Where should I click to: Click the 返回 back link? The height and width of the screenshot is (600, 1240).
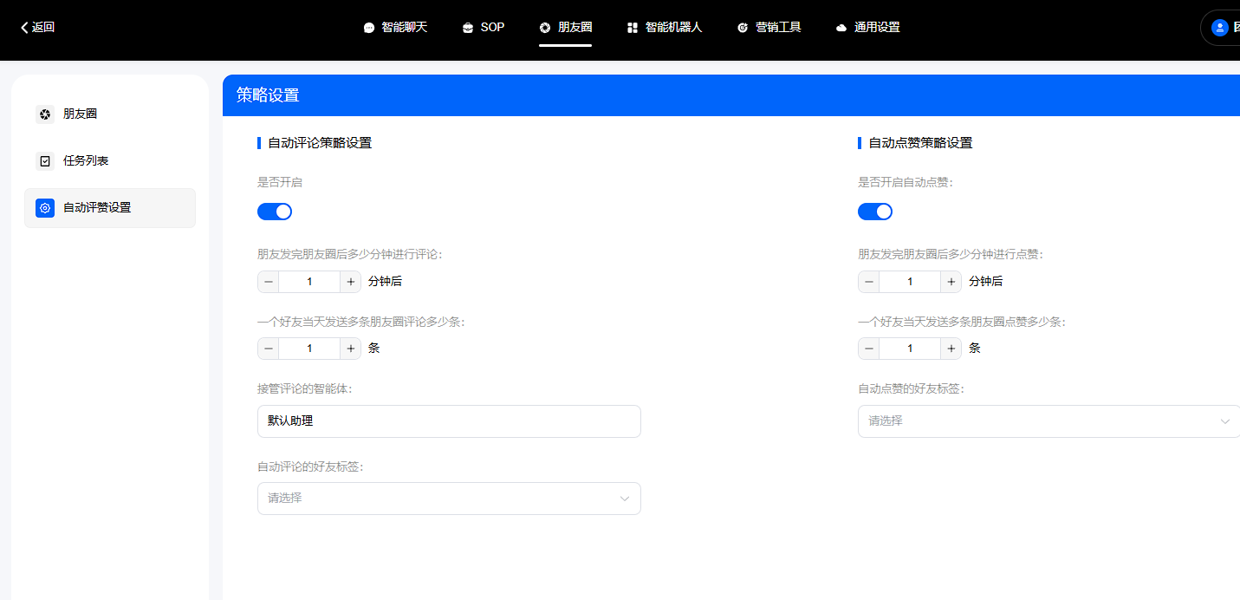tap(36, 27)
